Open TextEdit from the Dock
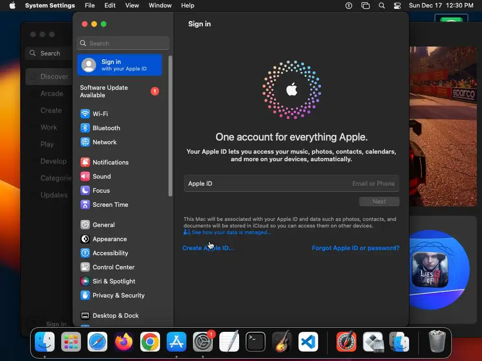 (229, 342)
